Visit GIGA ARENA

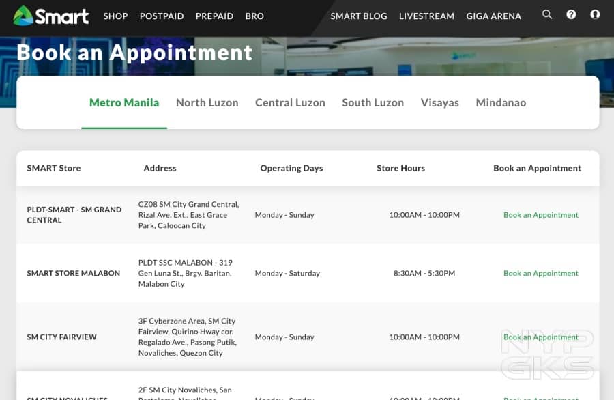pyautogui.click(x=493, y=16)
